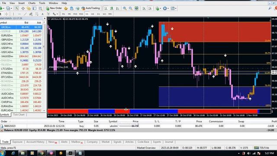277x156 pixels.
Task: Switch to the Account History tab
Action: (35, 142)
